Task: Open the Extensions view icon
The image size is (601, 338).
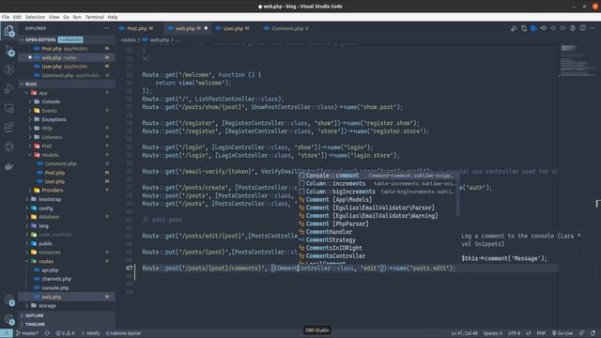Action: 9,127
